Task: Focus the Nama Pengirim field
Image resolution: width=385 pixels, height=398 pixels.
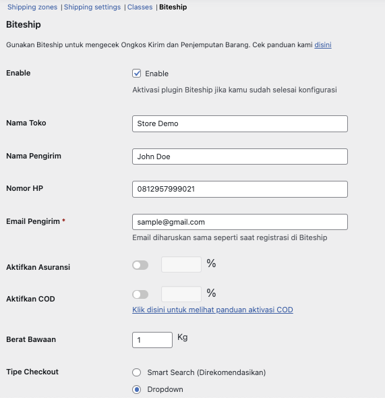Action: (x=240, y=157)
